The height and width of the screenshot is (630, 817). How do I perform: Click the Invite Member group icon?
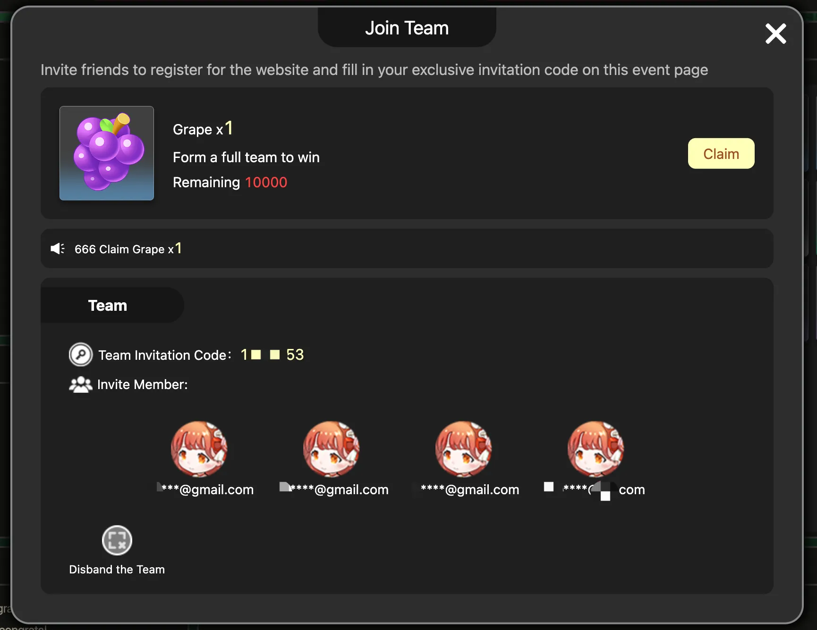click(x=81, y=385)
